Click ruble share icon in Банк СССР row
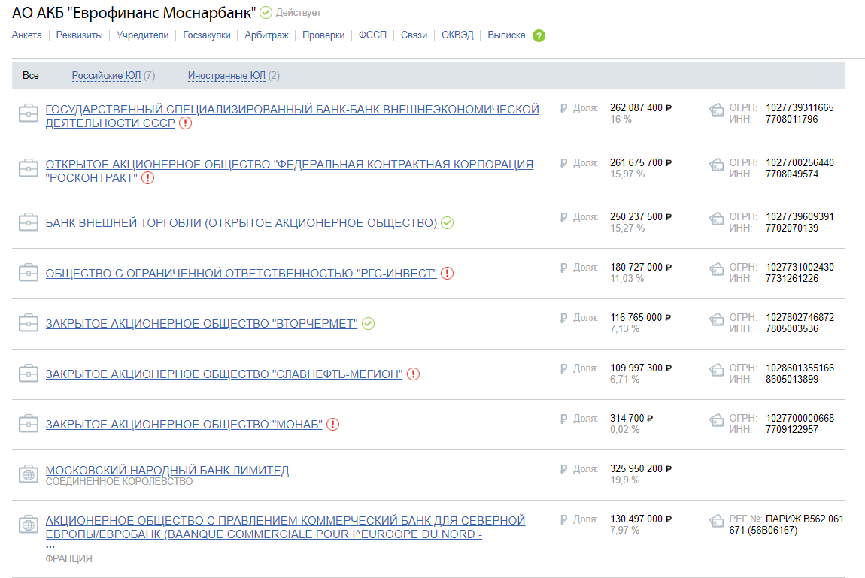This screenshot has height=578, width=865. pos(563,108)
